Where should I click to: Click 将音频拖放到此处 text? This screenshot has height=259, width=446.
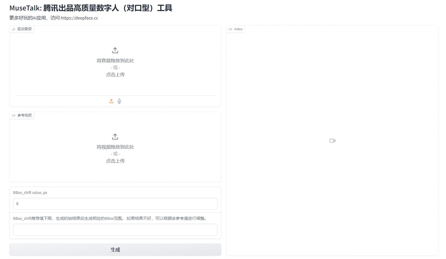point(115,61)
